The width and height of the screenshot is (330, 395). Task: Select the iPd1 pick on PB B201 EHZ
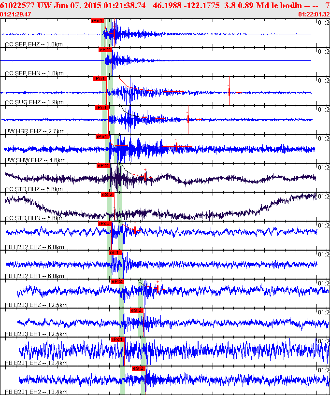click(118, 339)
